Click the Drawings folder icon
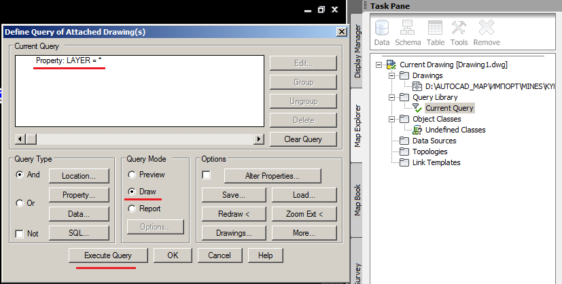This screenshot has height=284, width=562. tap(404, 75)
